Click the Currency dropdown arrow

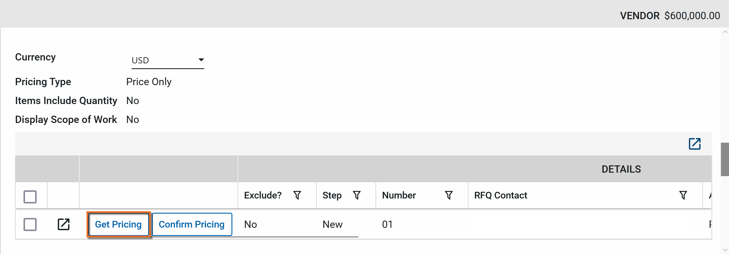click(x=201, y=60)
